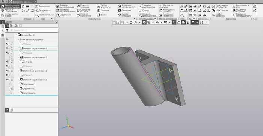The height and width of the screenshot is (136, 263).
Task: Hide Элемент выдавливания:3 eye icon
Action: tap(7, 80)
